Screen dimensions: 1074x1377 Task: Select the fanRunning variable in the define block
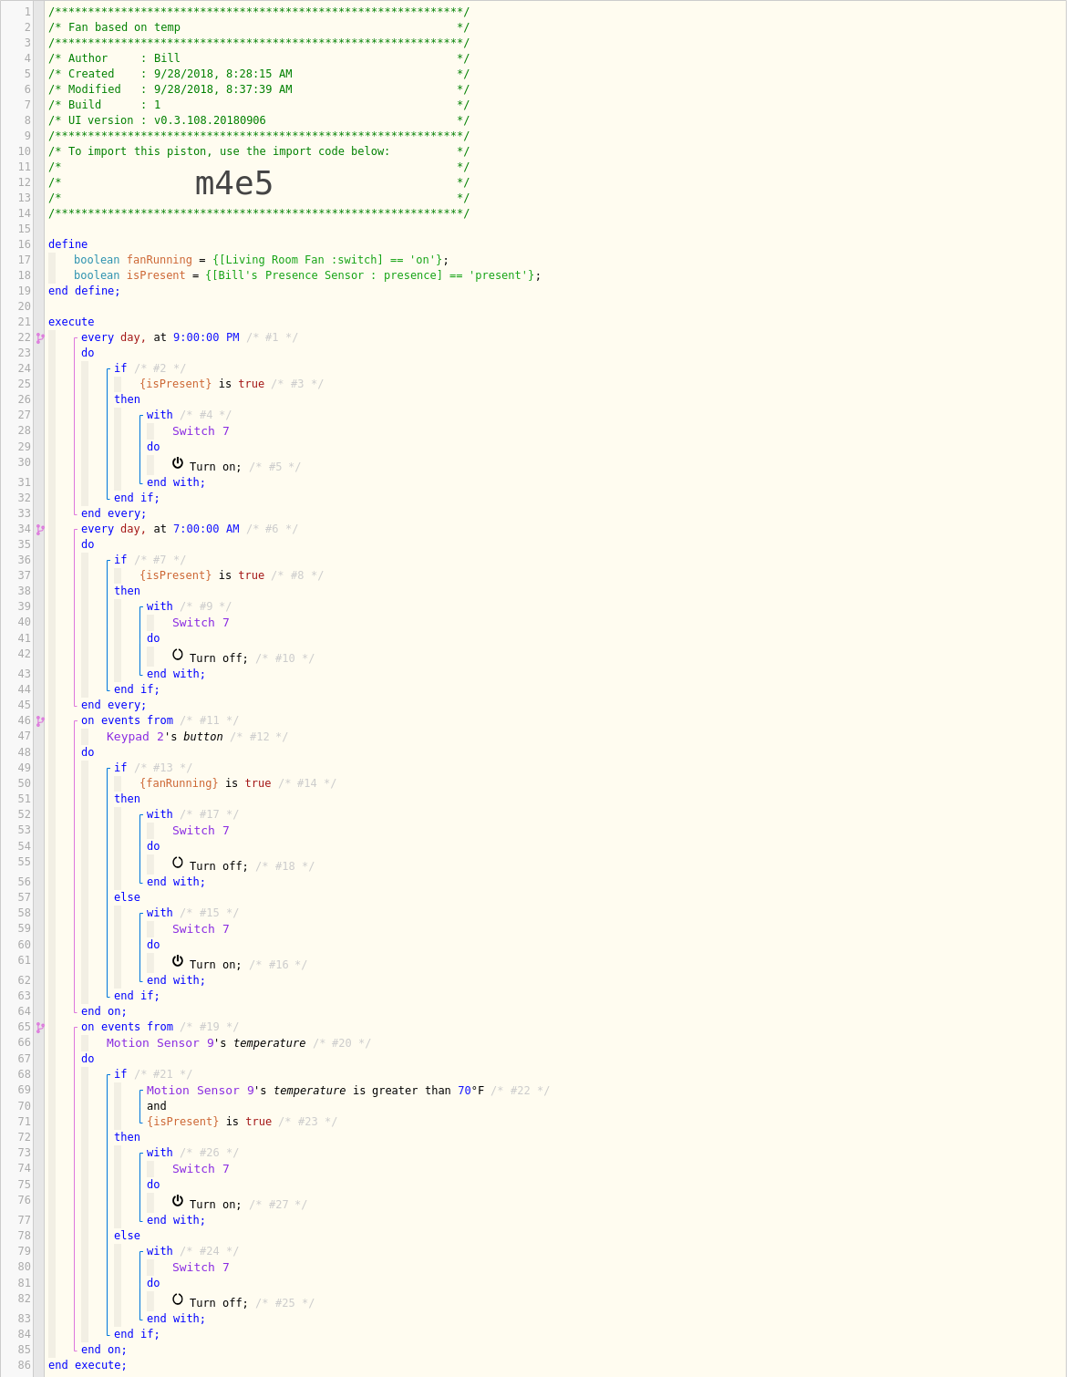(x=160, y=260)
